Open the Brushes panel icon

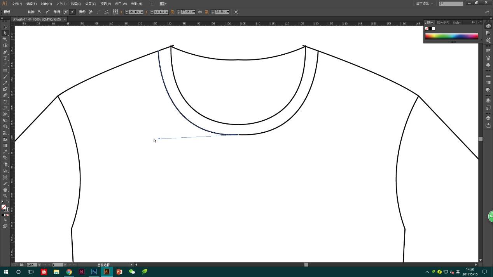coord(488,58)
